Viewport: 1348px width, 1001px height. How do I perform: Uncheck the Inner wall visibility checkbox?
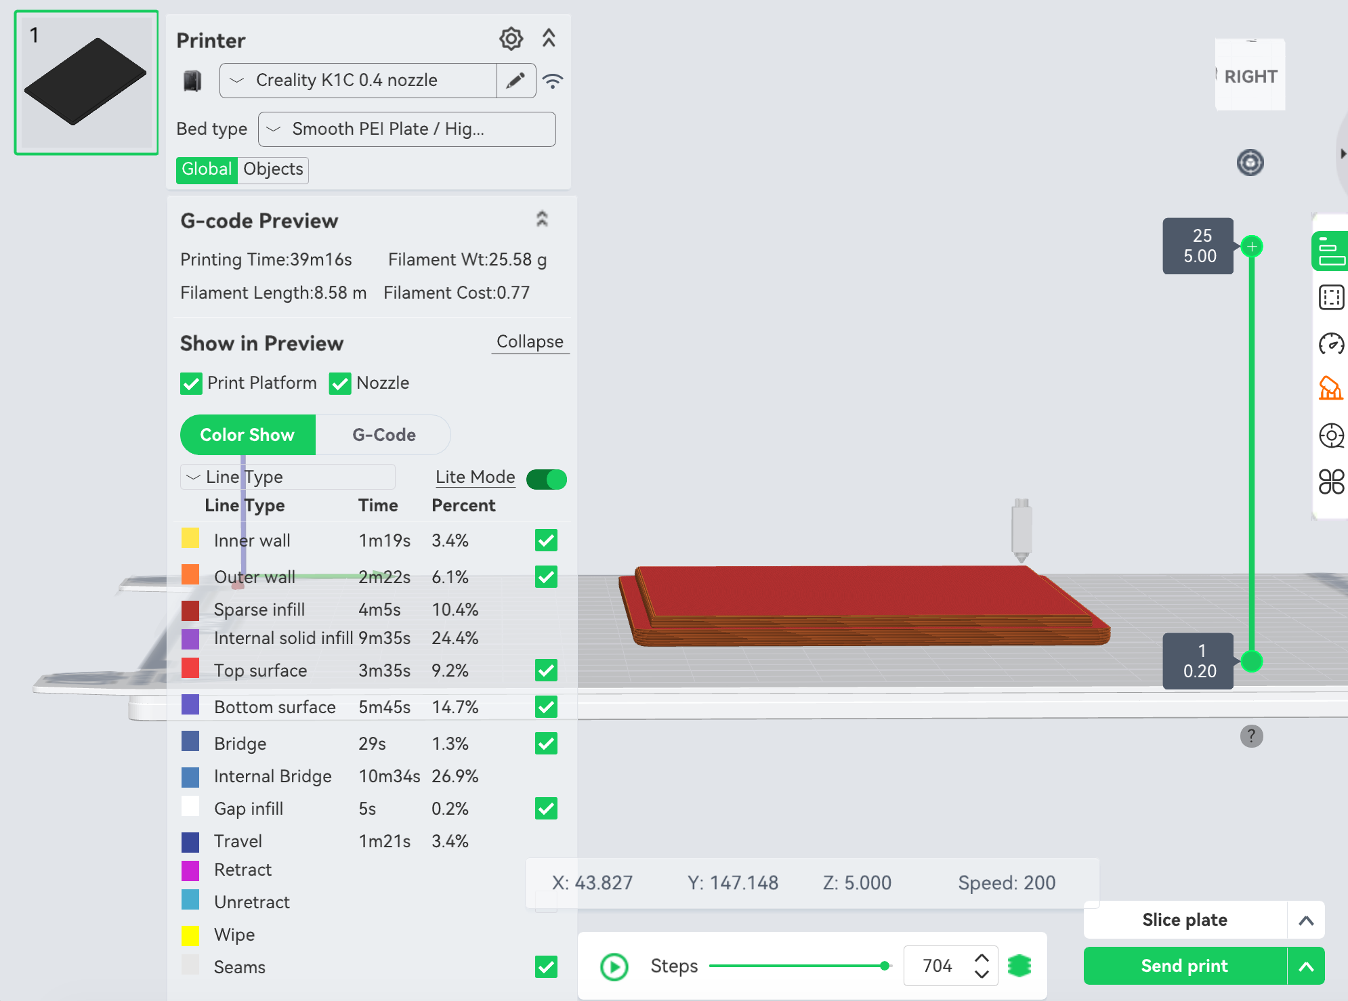(546, 540)
